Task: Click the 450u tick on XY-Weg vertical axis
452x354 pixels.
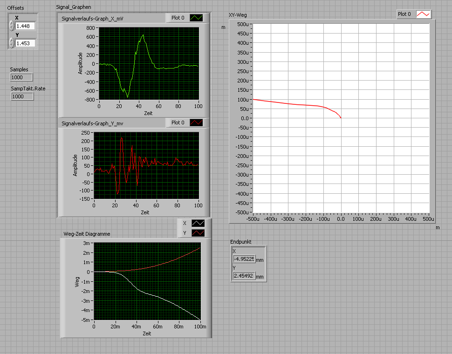Action: click(x=243, y=34)
